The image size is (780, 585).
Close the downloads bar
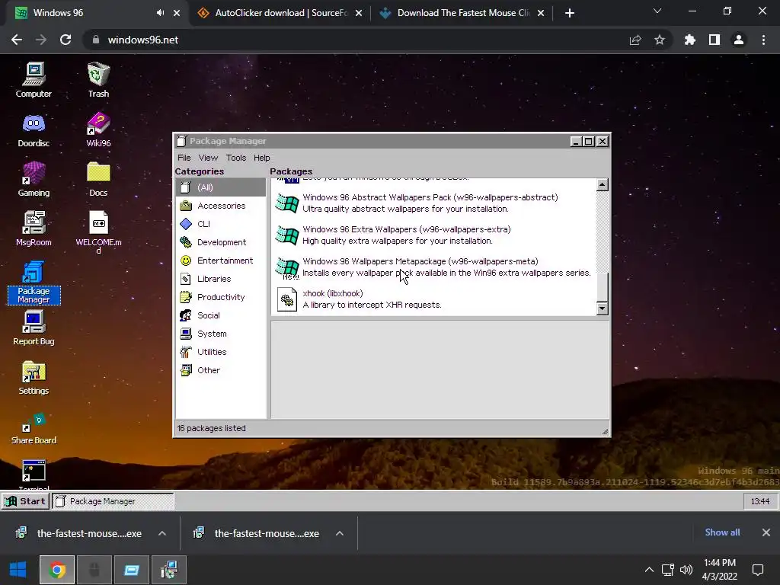pyautogui.click(x=766, y=532)
